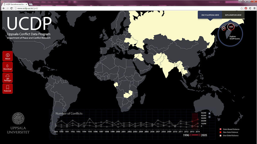Click the red year range slider bar
Screen dimensions: 257x144
[x=195, y=135]
